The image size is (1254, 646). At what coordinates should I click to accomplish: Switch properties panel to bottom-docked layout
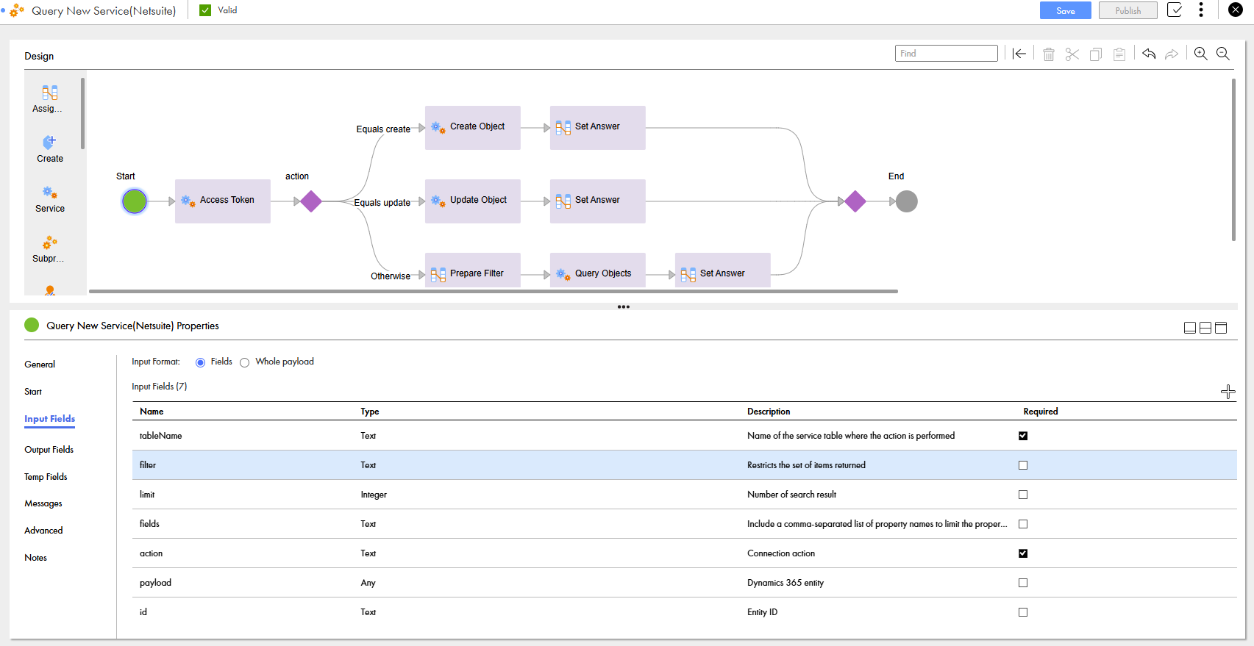1190,328
